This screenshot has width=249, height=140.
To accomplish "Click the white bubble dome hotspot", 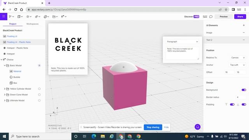I will 124,67.
